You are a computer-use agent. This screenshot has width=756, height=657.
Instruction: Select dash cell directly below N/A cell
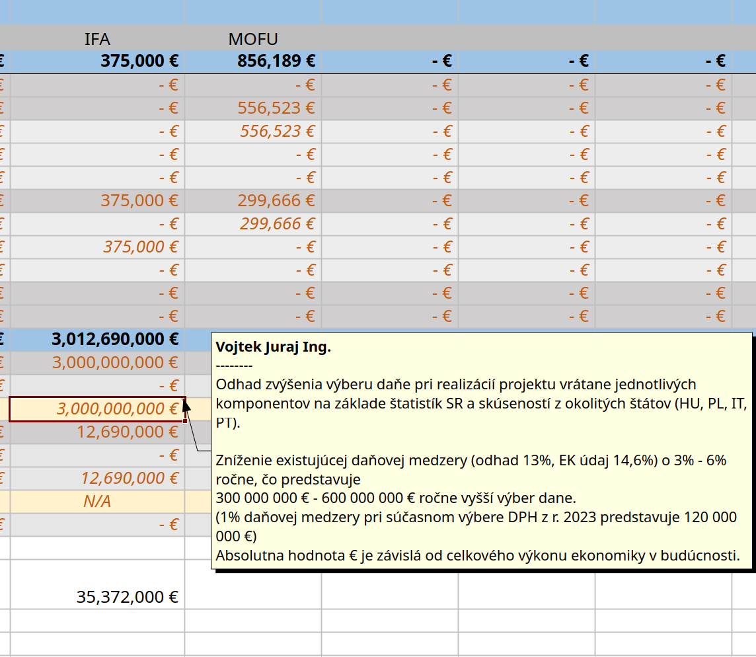(97, 524)
